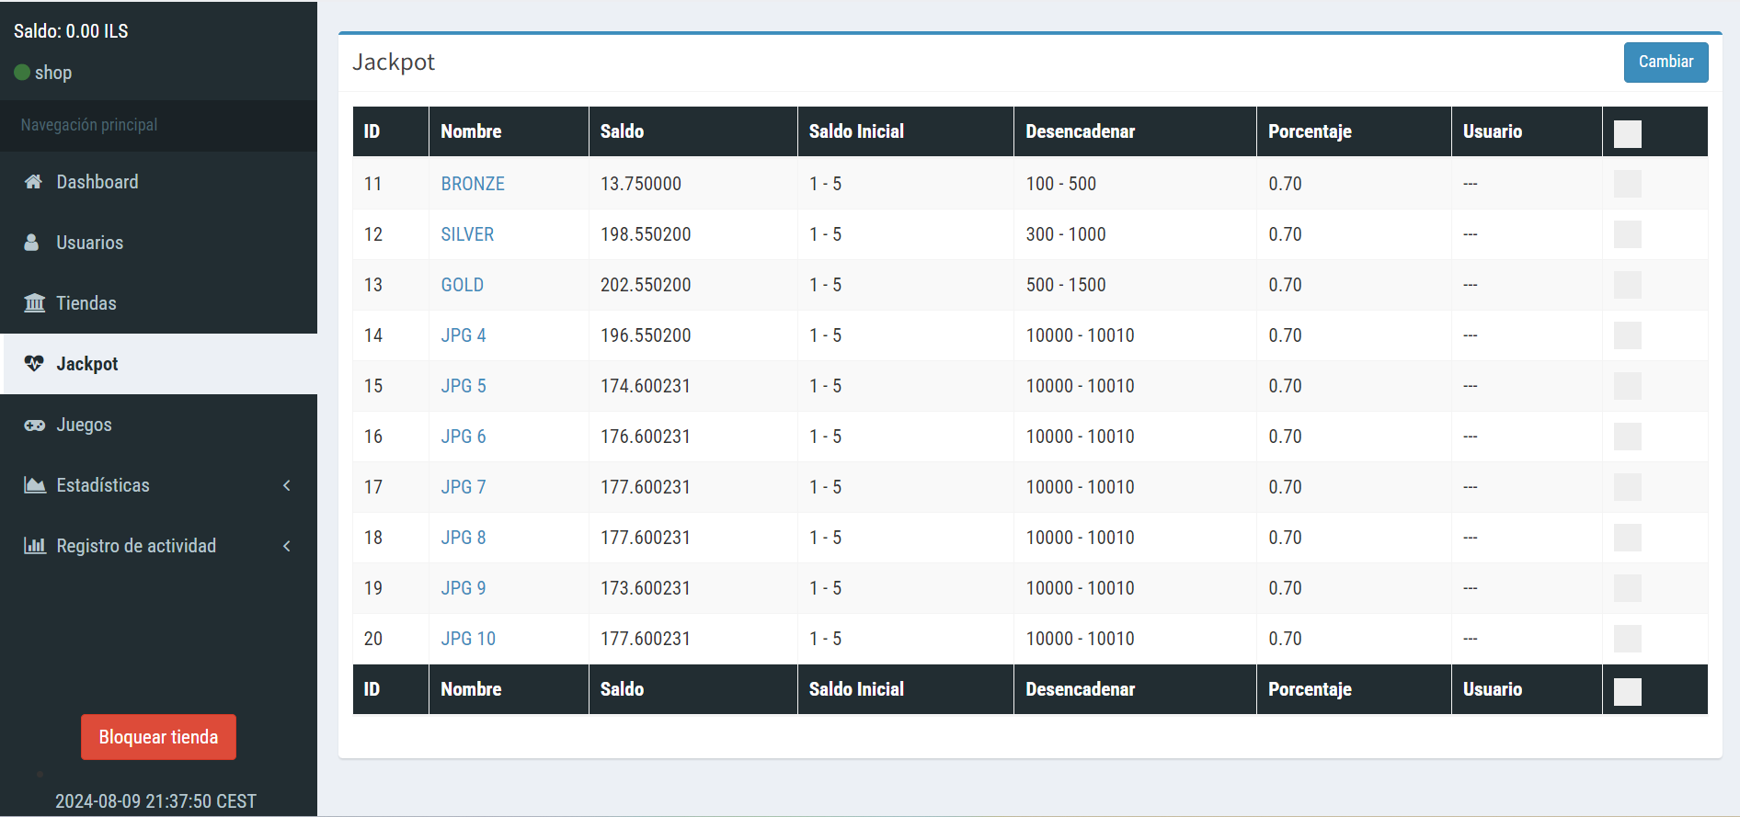The height and width of the screenshot is (817, 1740).
Task: Check the checkbox for the JPG 9 row
Action: (x=1628, y=588)
